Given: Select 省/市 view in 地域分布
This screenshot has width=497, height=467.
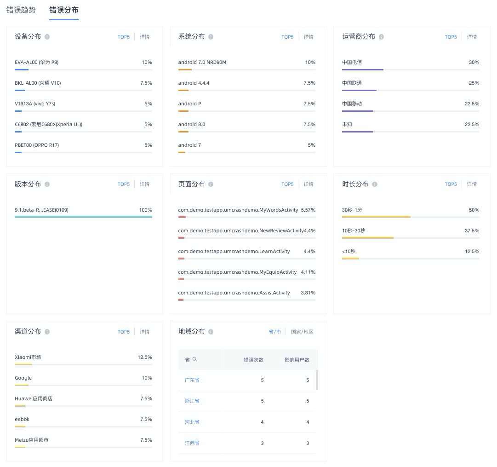Looking at the screenshot, I should [x=275, y=332].
